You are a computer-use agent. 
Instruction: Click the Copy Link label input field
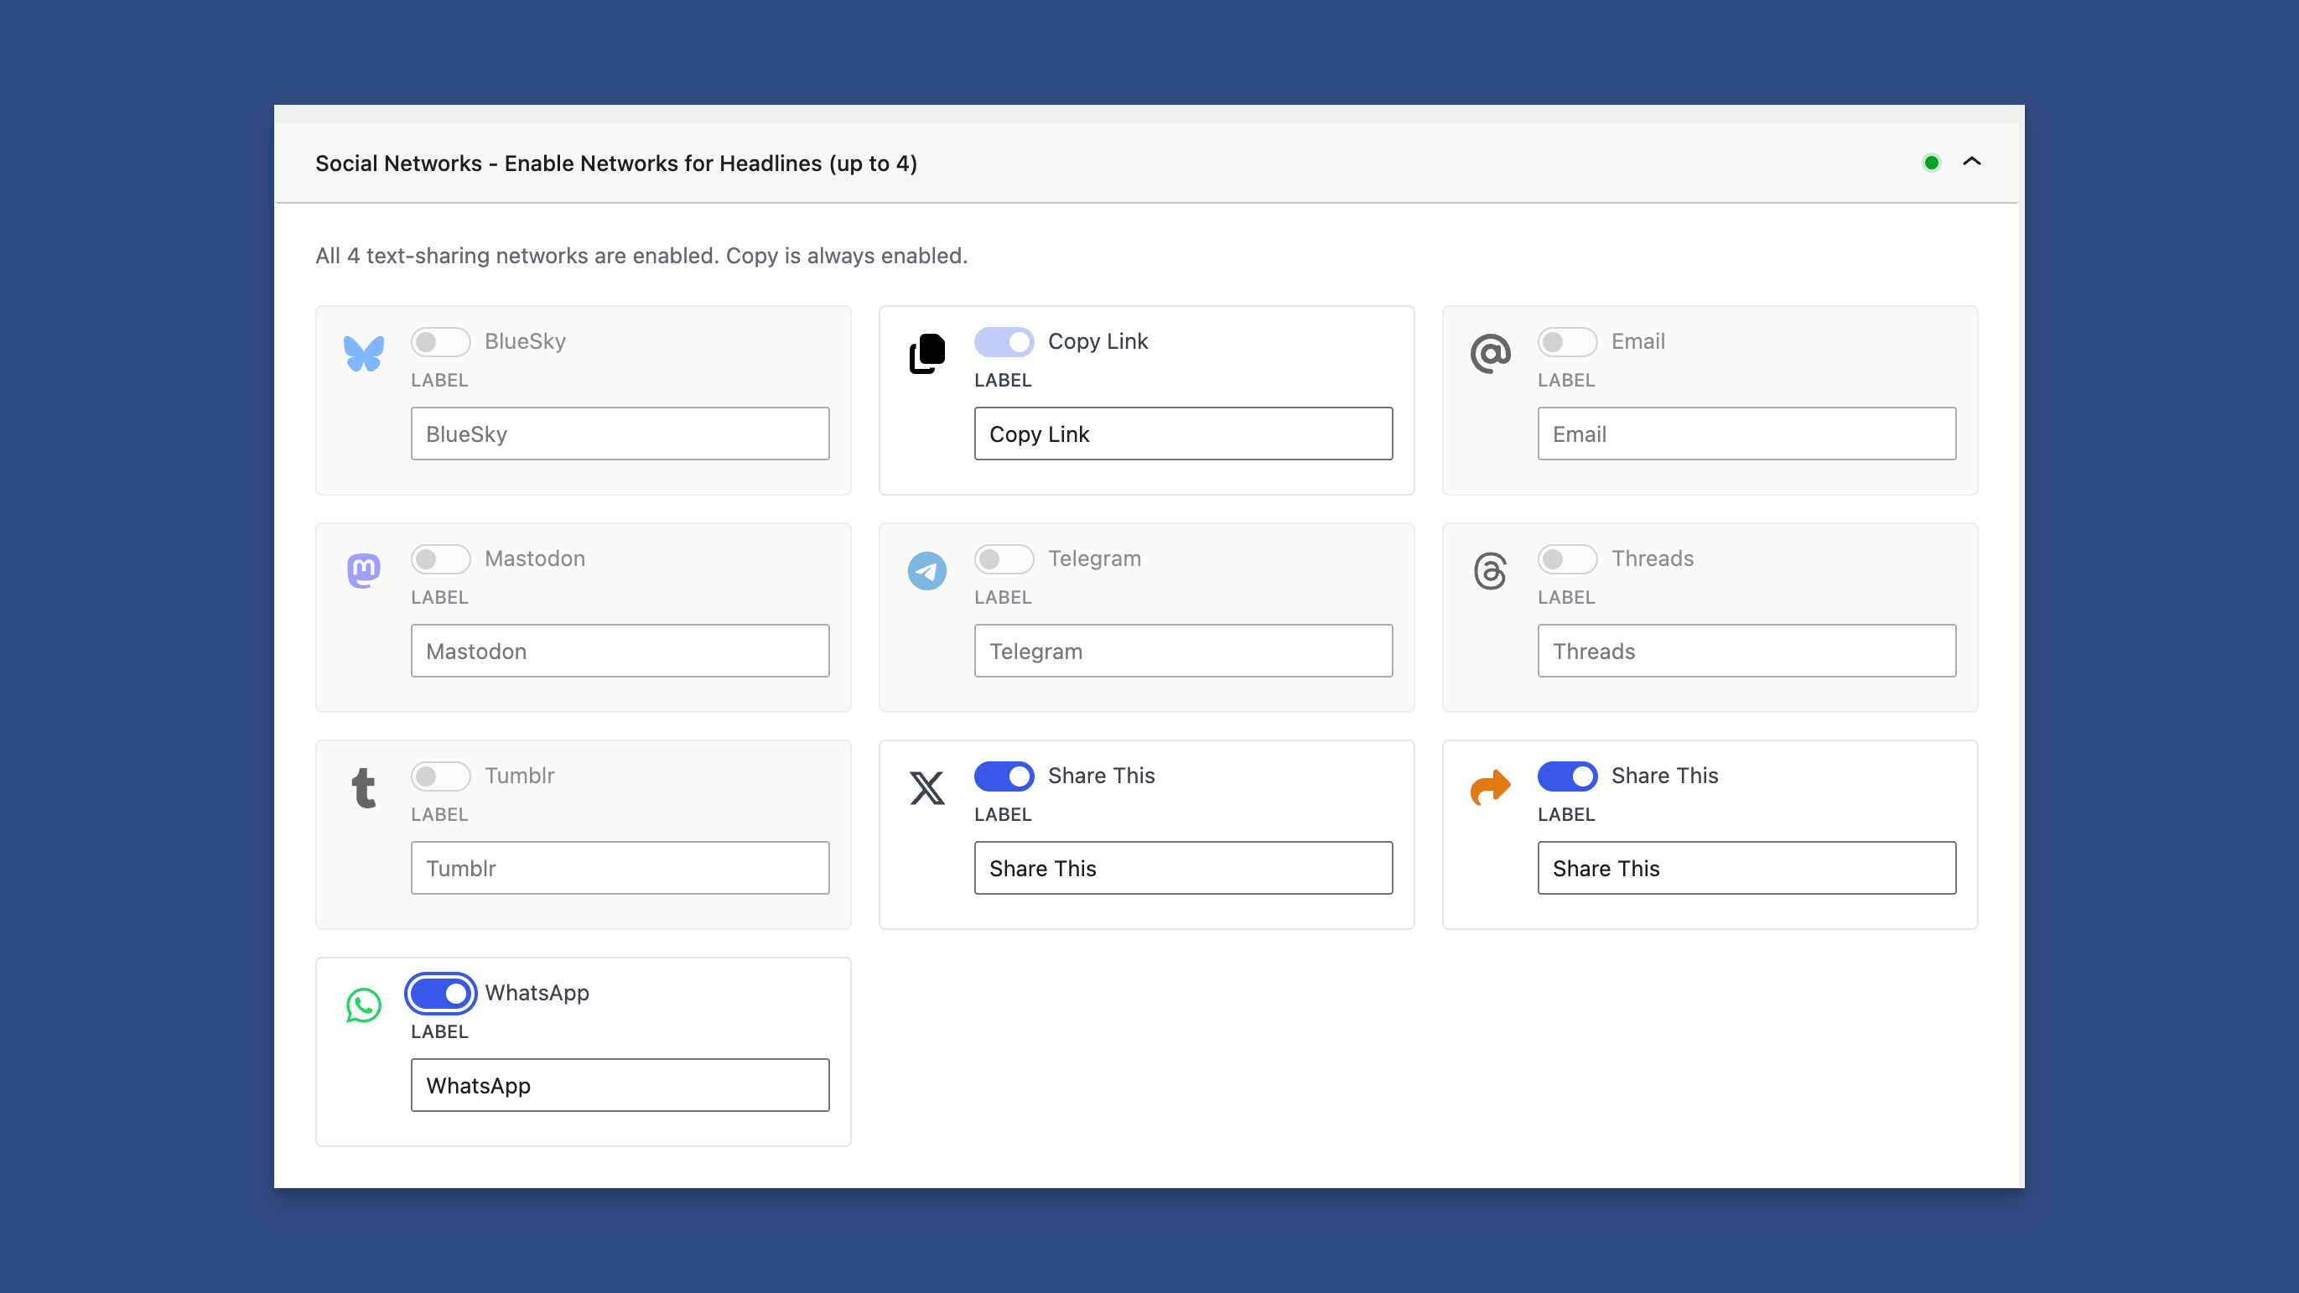(1182, 434)
